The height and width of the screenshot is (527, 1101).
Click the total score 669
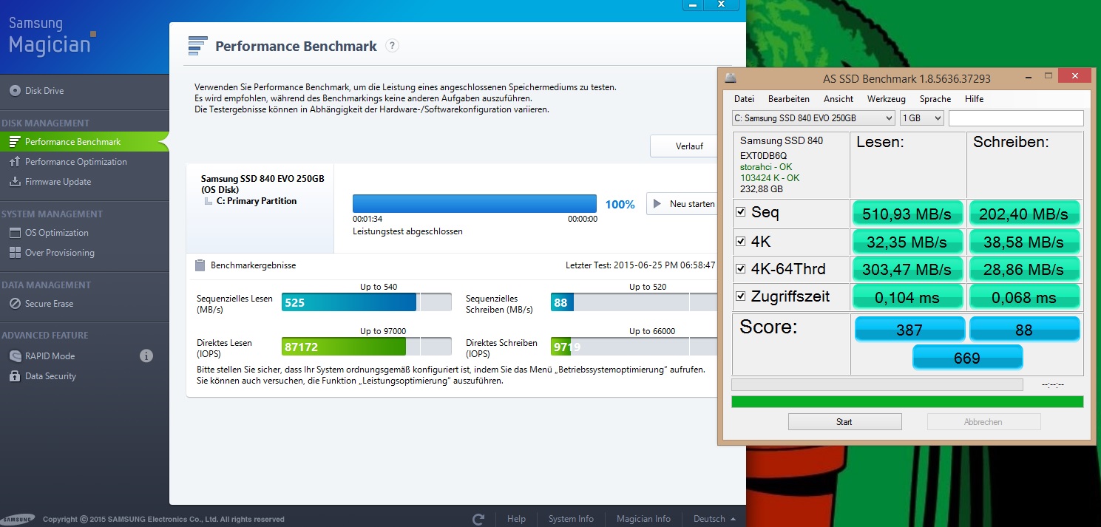[967, 358]
